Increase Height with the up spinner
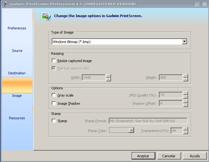The width and height of the screenshot is (209, 162). [186, 76]
